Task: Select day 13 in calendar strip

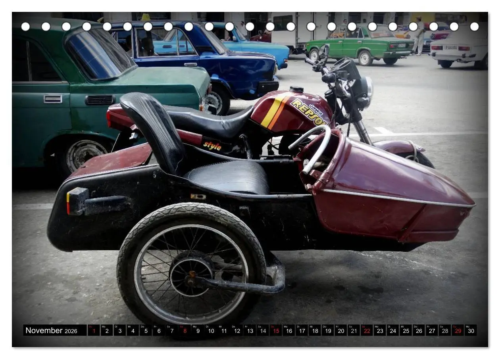Action: click(x=250, y=330)
